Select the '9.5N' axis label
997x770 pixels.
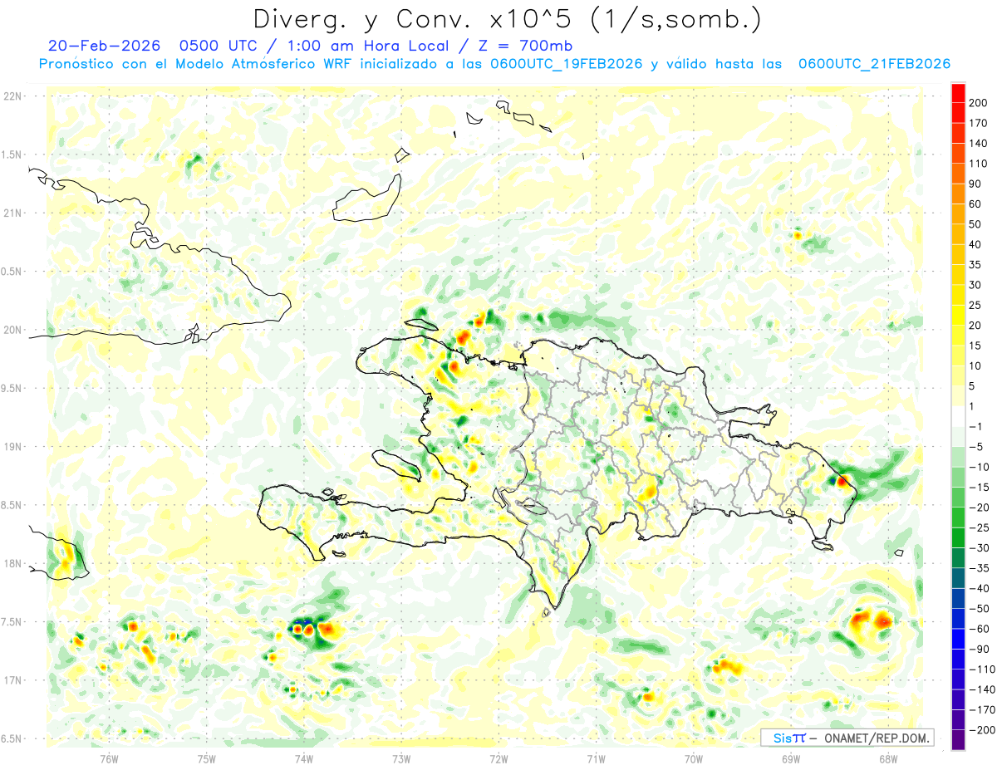tap(12, 388)
